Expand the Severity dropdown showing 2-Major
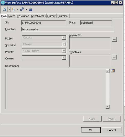This screenshot has height=137, width=125. click(x=64, y=44)
